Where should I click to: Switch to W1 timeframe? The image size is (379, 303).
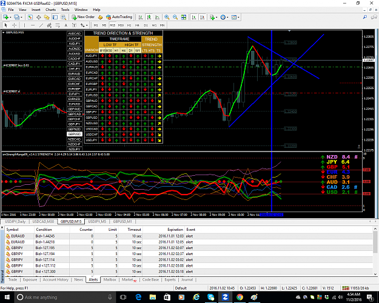154,25
